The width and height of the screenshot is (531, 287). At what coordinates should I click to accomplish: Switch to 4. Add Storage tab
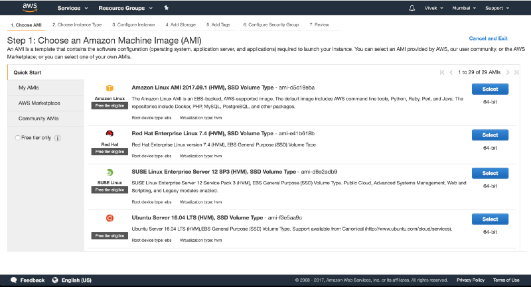pyautogui.click(x=181, y=25)
